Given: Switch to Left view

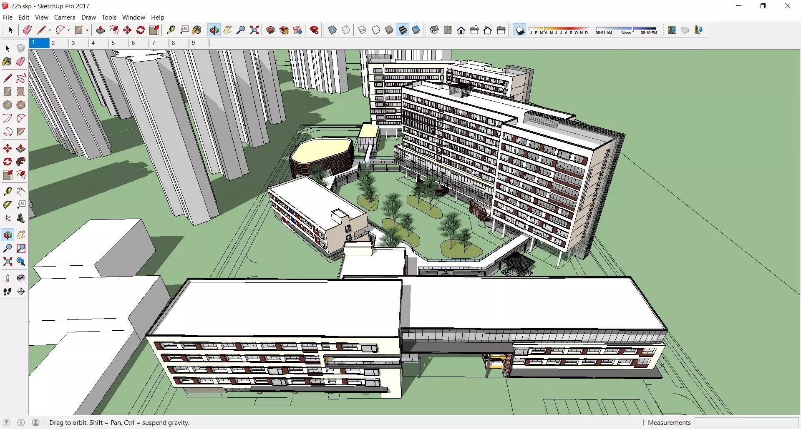Looking at the screenshot, I should pos(501,30).
